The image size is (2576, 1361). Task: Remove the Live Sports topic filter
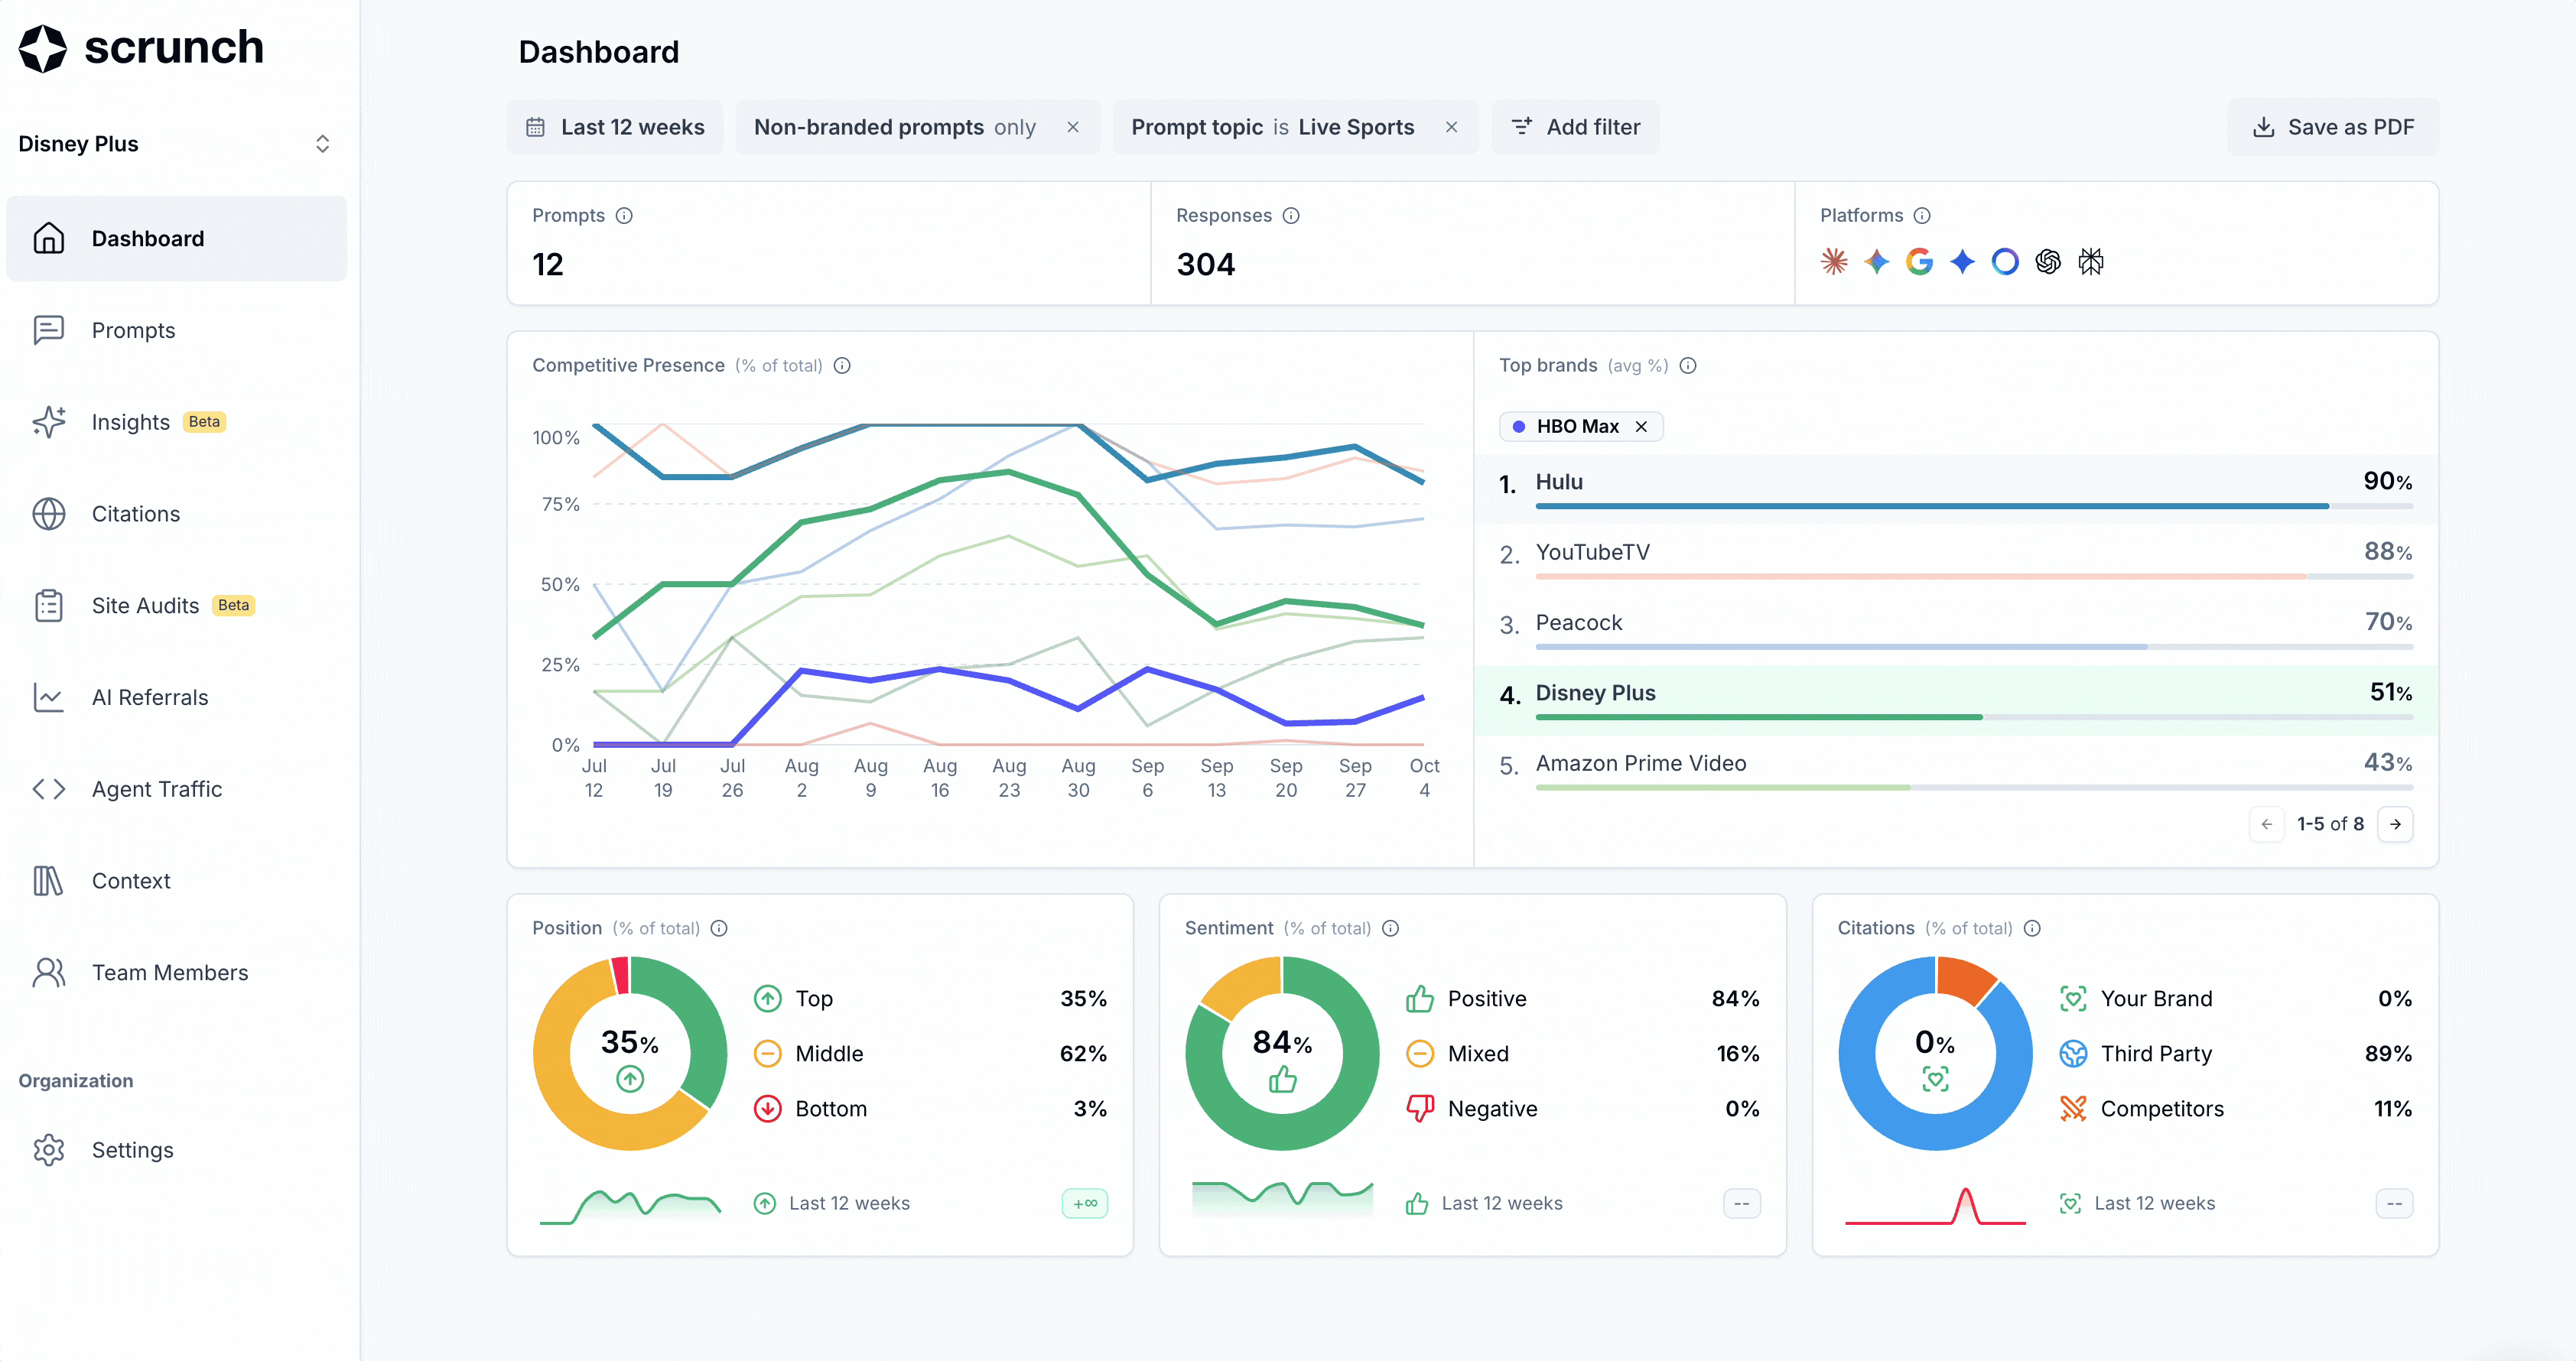click(x=1451, y=128)
